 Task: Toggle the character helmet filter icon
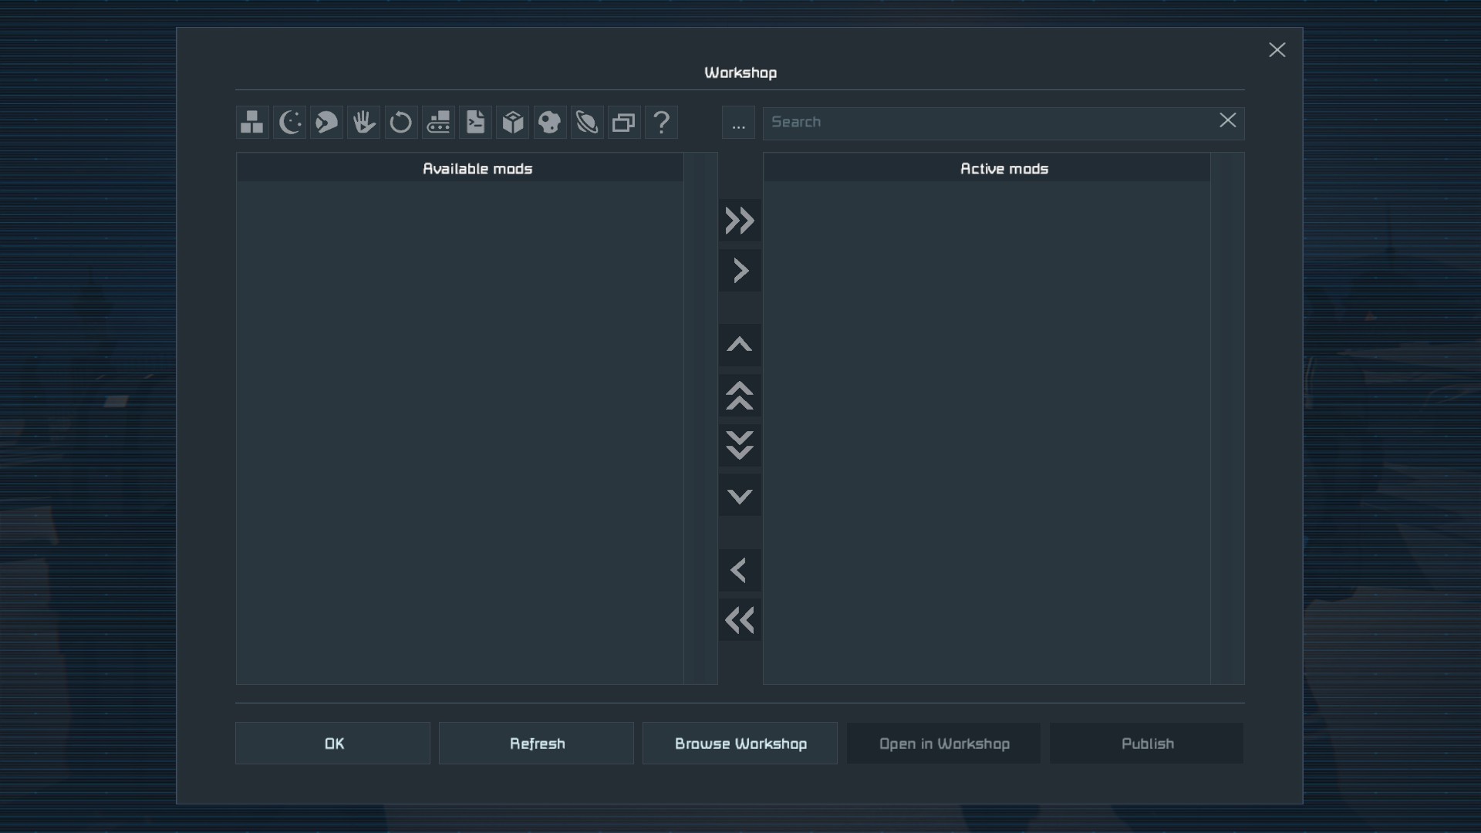tap(326, 122)
